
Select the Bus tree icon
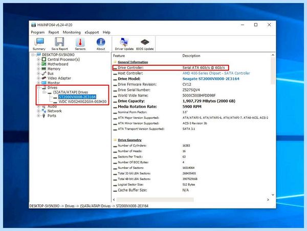tap(44, 73)
